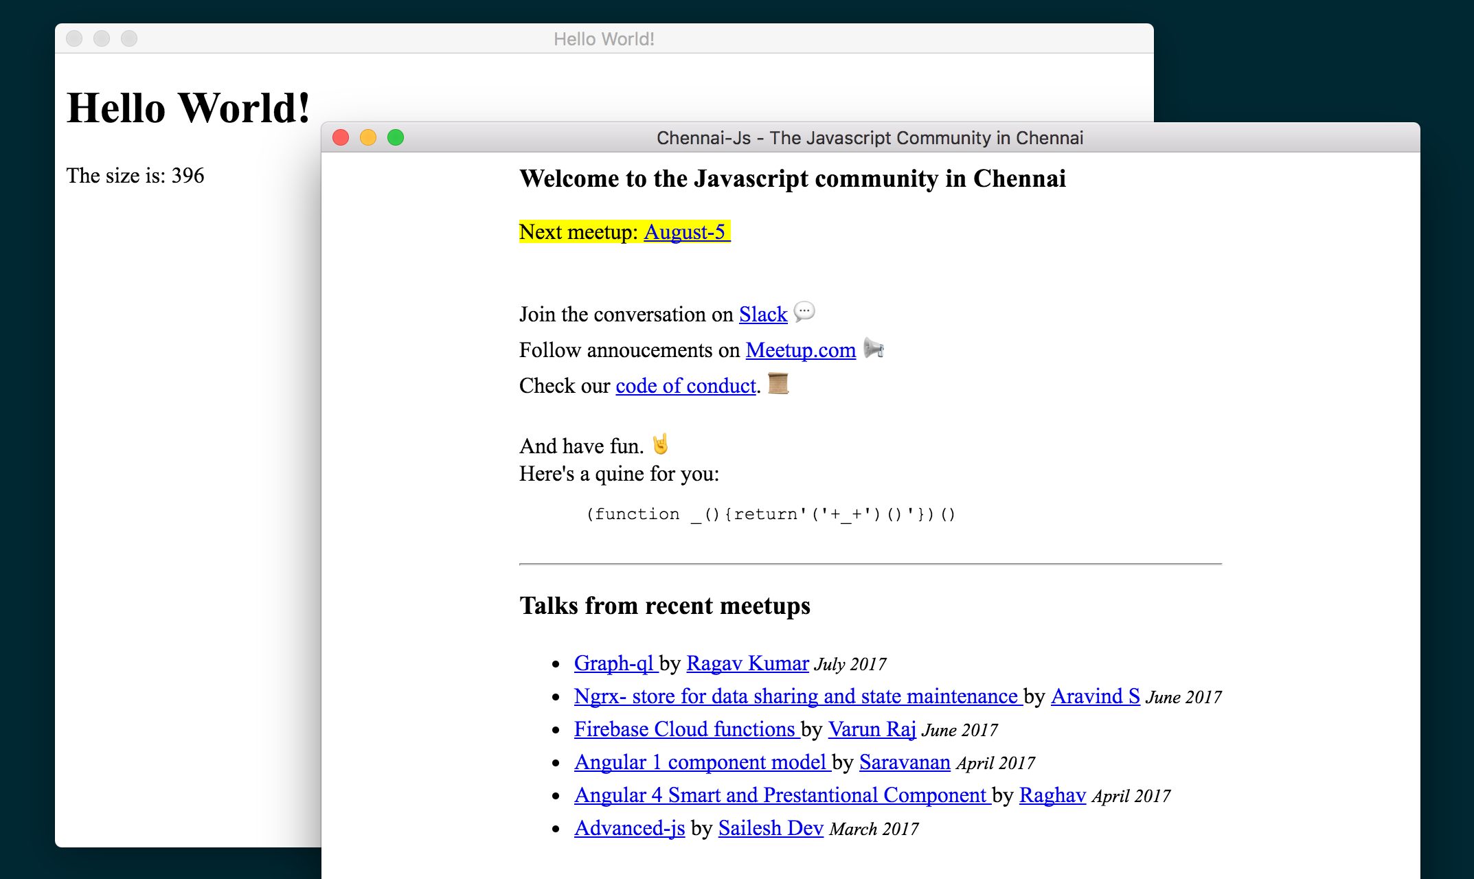Visit the Meetup.com announcements link
Image resolution: width=1474 pixels, height=879 pixels.
click(800, 350)
